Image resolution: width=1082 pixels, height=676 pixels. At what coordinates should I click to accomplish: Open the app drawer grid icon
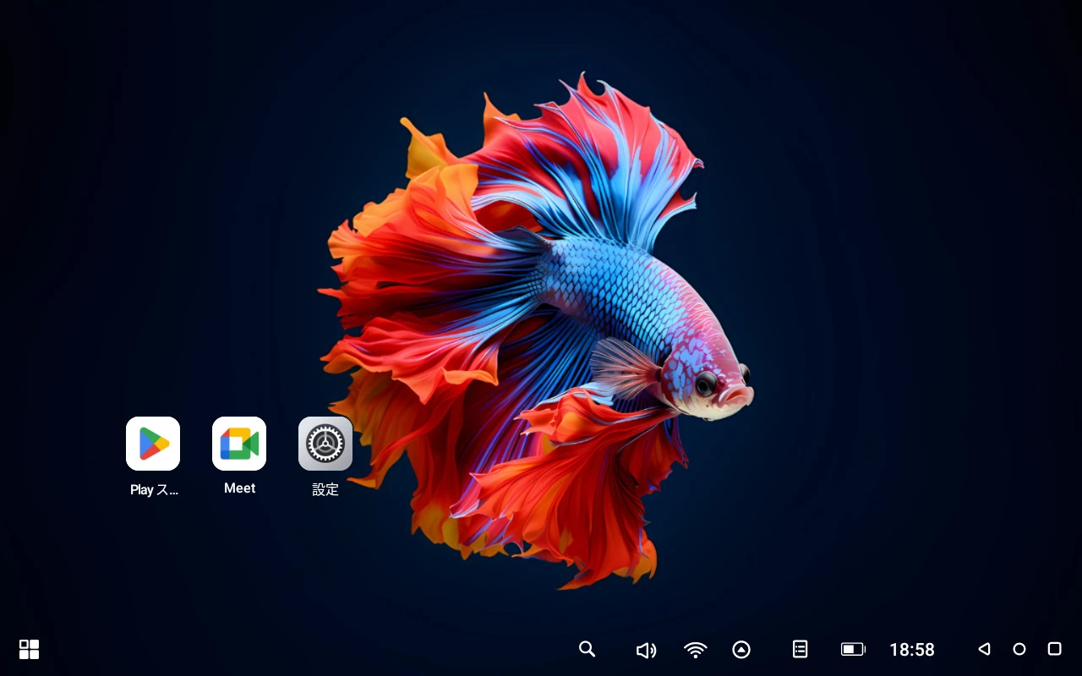[x=30, y=649]
